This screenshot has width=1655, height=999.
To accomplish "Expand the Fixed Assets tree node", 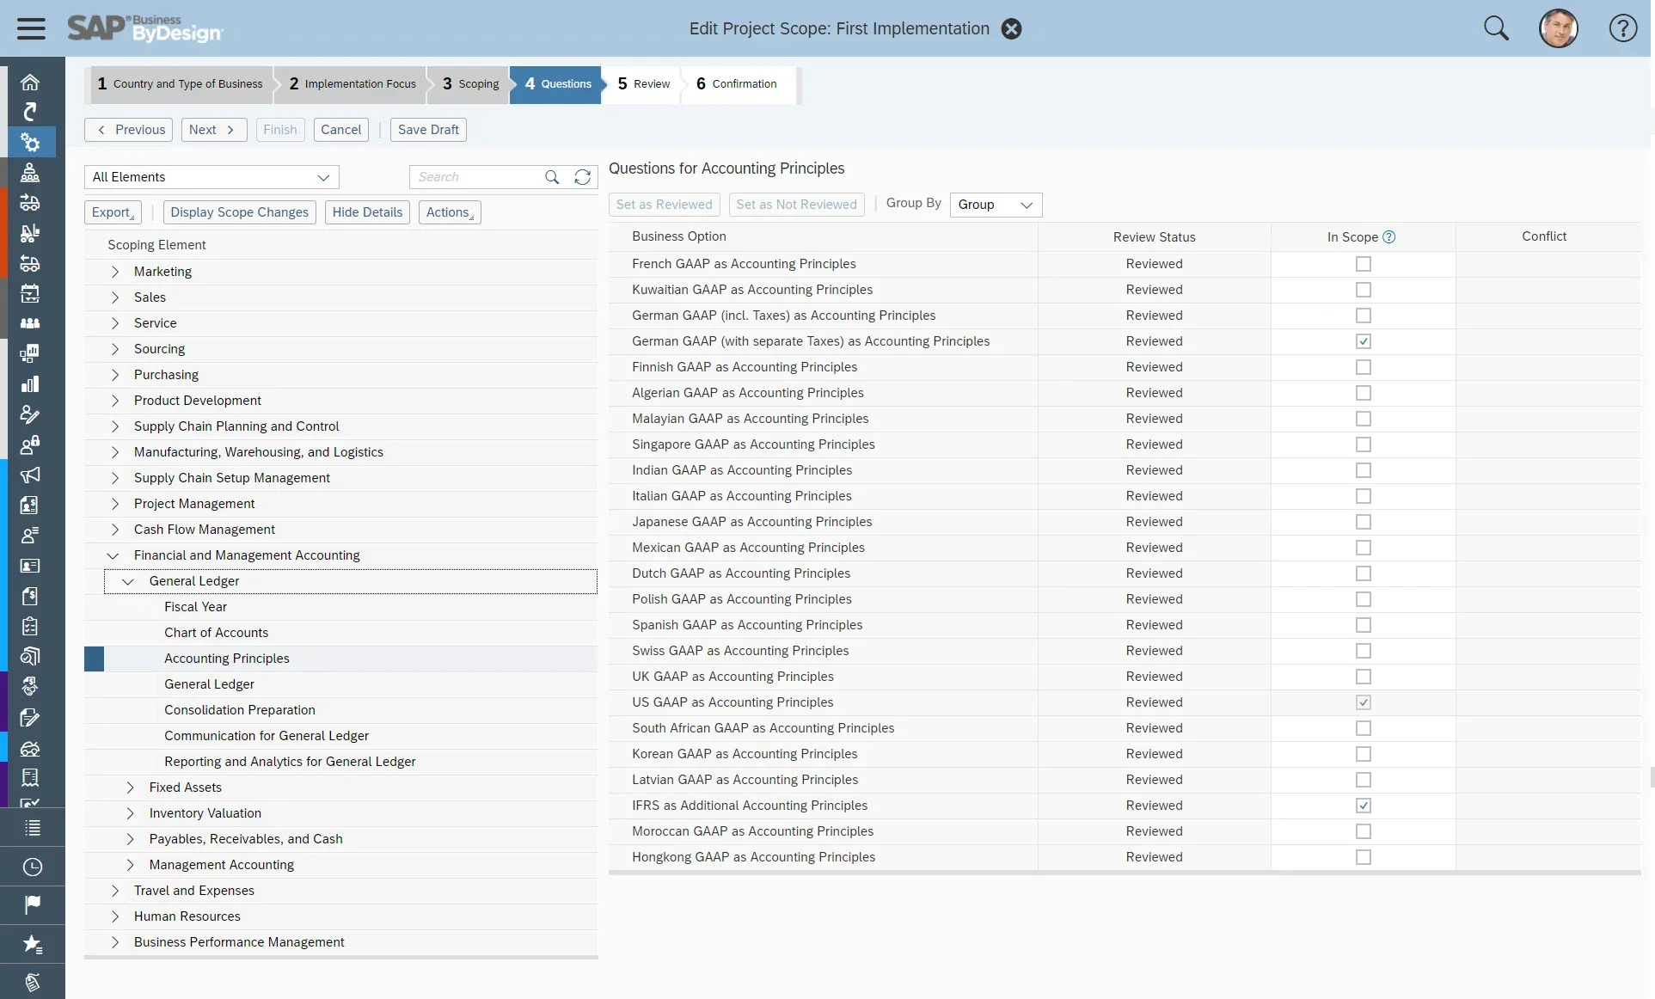I will 130,788.
